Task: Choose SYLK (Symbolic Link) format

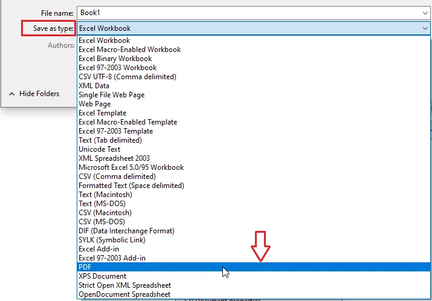Action: point(254,240)
